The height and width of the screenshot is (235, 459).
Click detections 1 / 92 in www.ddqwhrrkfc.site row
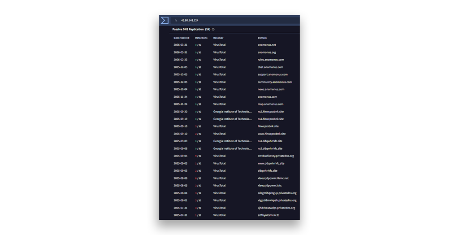(x=198, y=164)
